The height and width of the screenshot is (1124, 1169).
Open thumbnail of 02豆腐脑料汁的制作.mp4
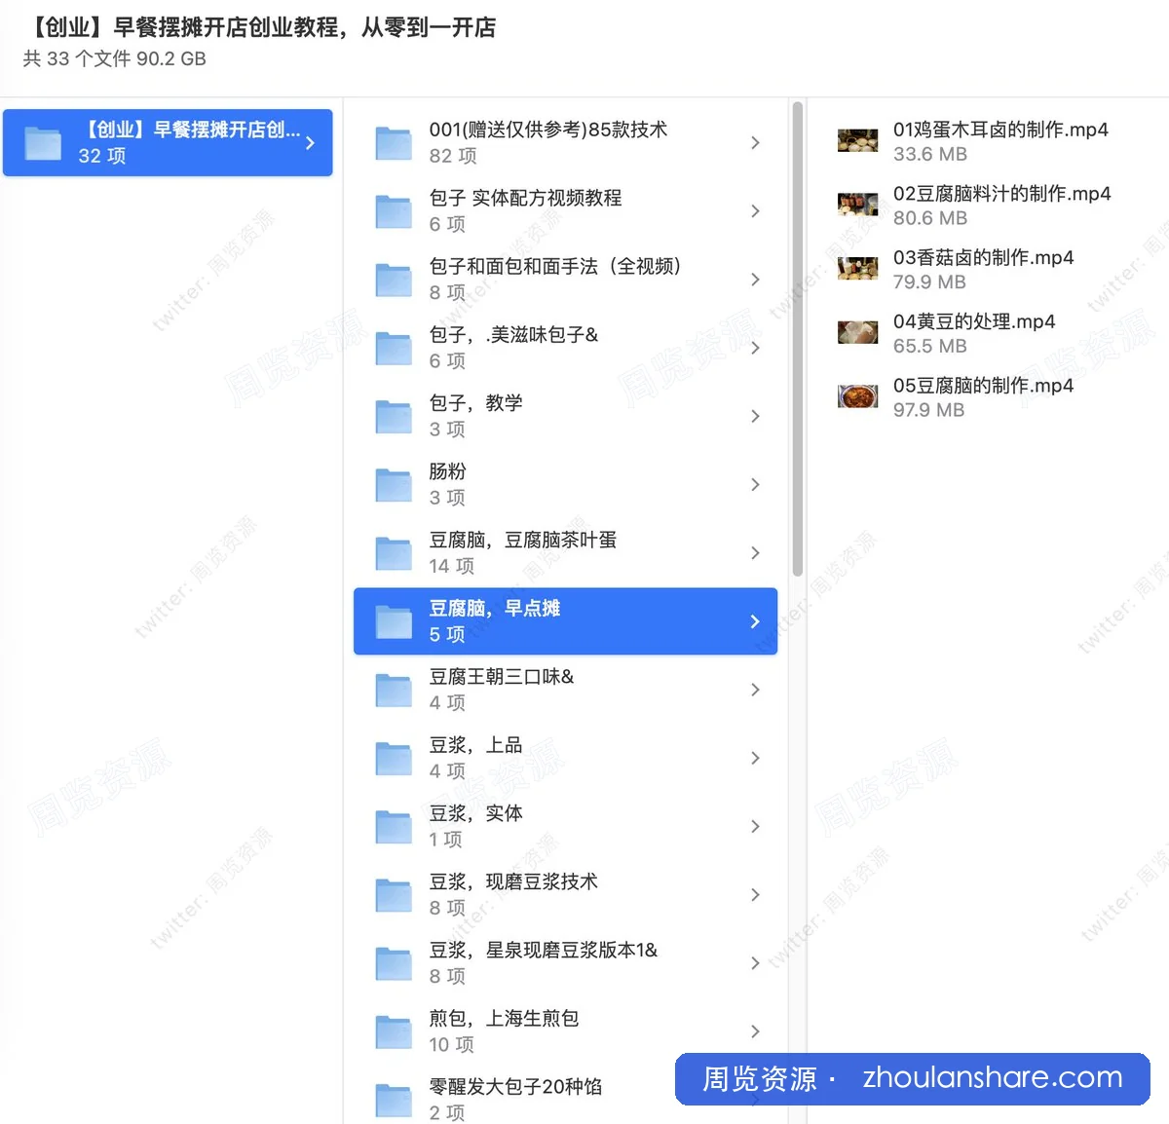(857, 206)
